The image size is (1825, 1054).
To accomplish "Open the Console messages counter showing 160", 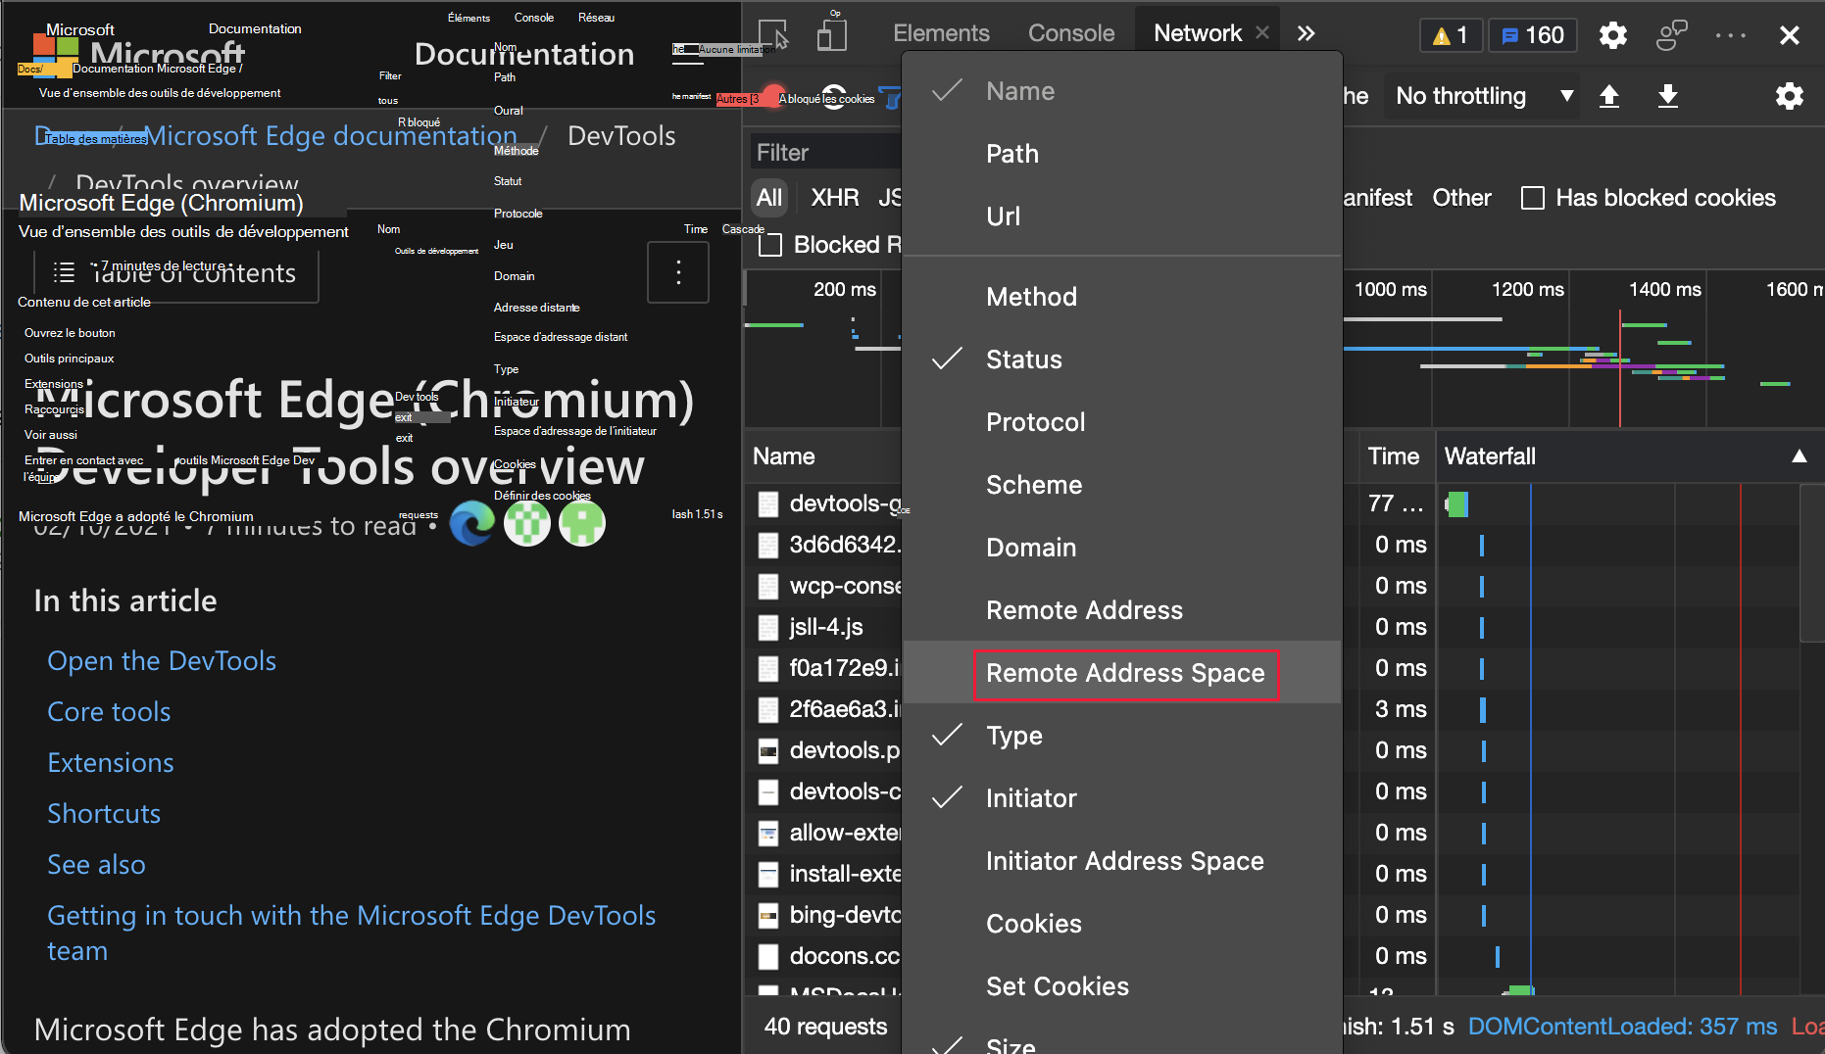I will pos(1532,34).
